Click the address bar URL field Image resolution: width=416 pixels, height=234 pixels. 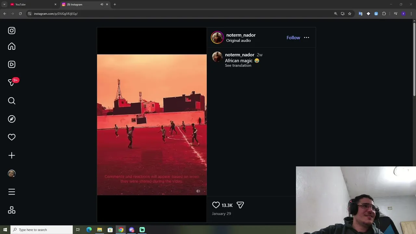[182, 14]
